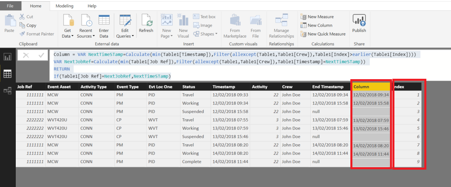Open Recent Sources dropdown
The width and height of the screenshot is (451, 187).
click(x=86, y=26)
